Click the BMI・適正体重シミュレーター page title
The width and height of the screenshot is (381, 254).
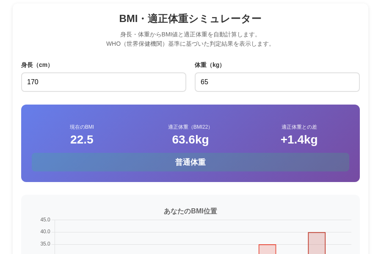point(190,19)
